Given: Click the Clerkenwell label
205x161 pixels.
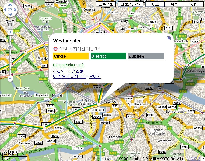Looking at the screenshot, I should (x=128, y=29).
